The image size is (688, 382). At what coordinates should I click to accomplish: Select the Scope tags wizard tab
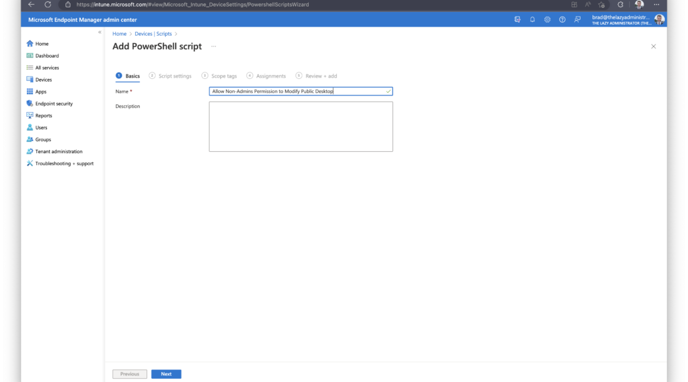click(219, 76)
